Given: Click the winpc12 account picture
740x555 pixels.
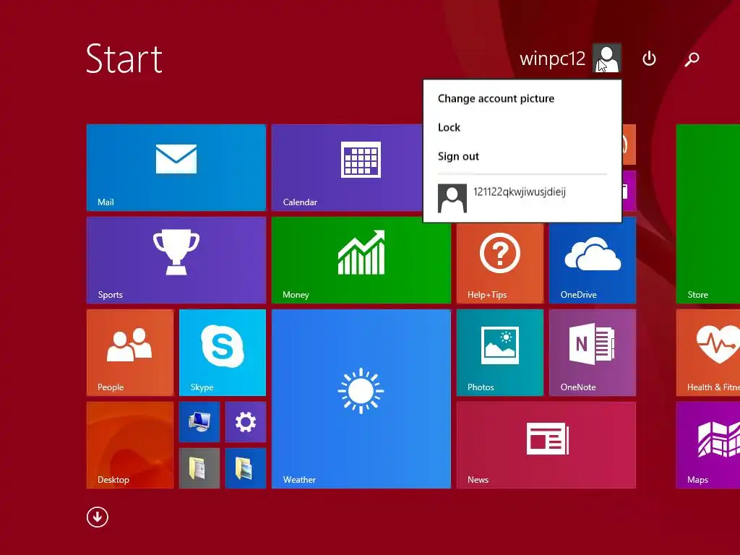Looking at the screenshot, I should coord(607,58).
